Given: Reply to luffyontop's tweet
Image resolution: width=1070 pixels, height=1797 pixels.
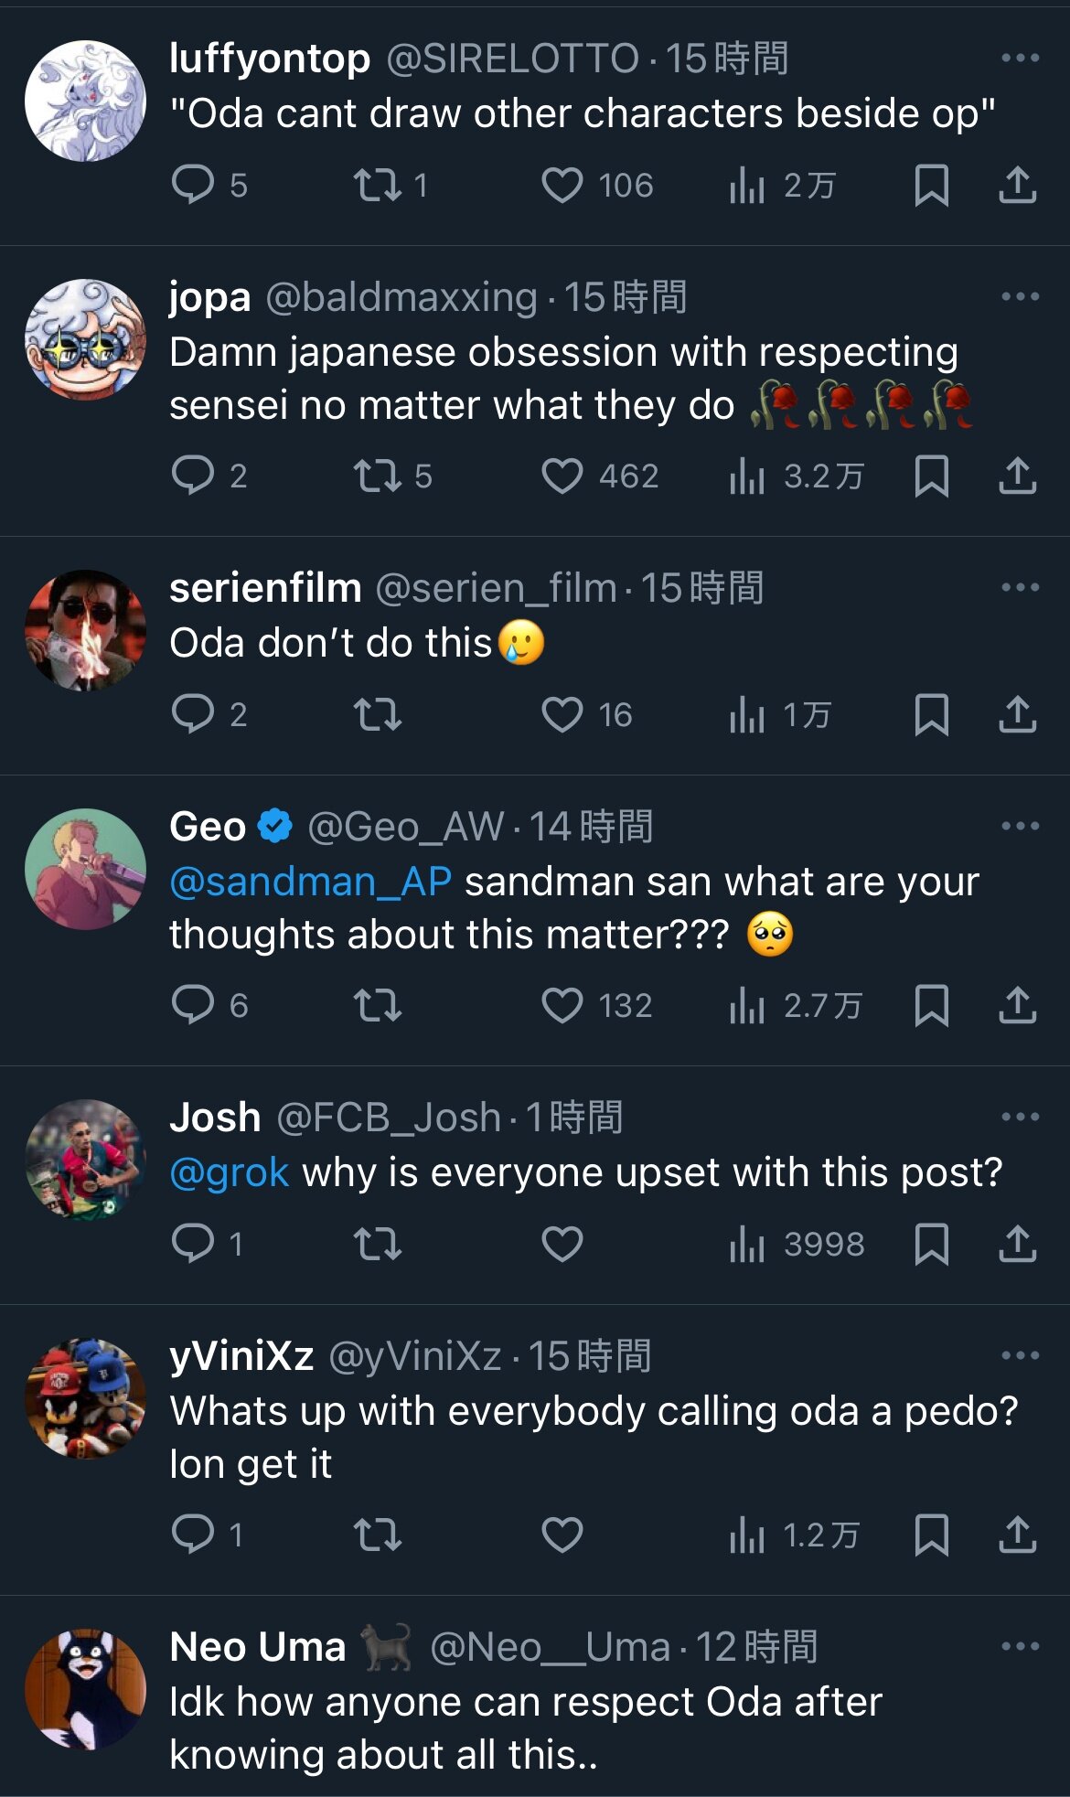Looking at the screenshot, I should pos(193,185).
